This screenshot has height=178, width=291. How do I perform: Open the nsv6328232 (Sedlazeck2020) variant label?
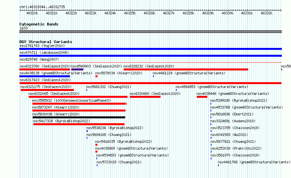click(149, 66)
